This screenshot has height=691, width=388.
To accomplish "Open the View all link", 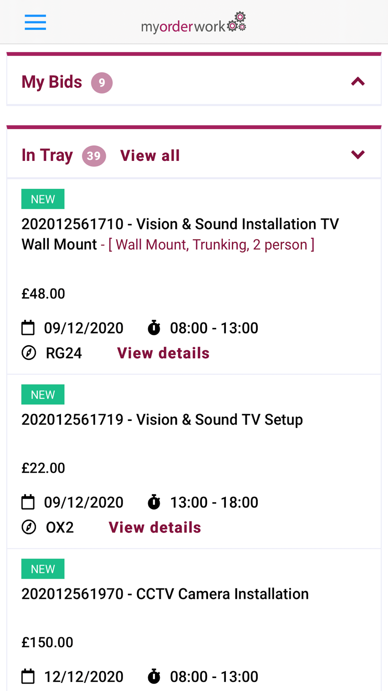I will click(150, 155).
